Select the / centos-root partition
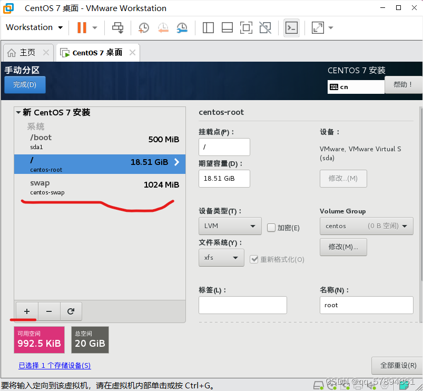 click(x=100, y=164)
